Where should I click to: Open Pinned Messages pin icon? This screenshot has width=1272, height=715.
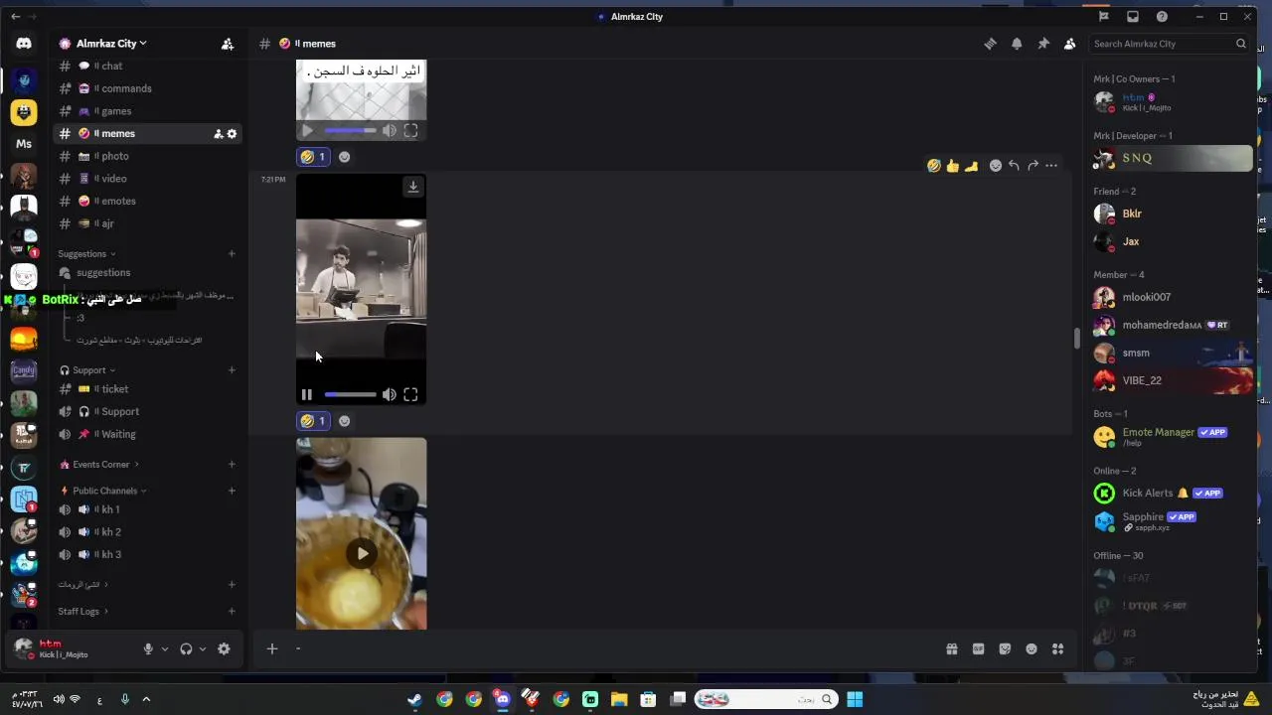1043,44
